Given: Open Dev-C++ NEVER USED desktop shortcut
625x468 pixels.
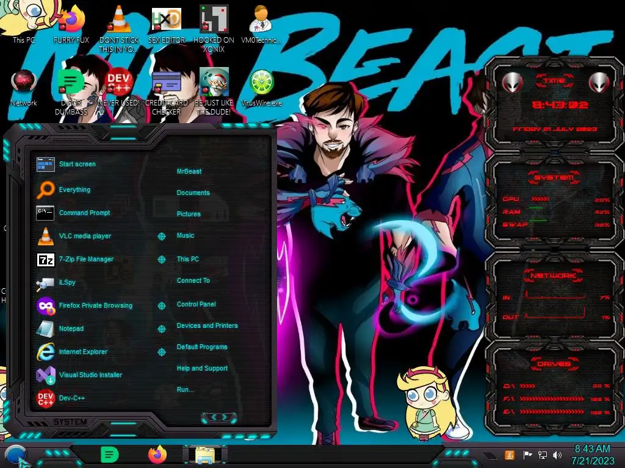Looking at the screenshot, I should click(x=119, y=85).
